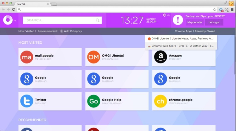Open Chrome Apps menu

183,31
